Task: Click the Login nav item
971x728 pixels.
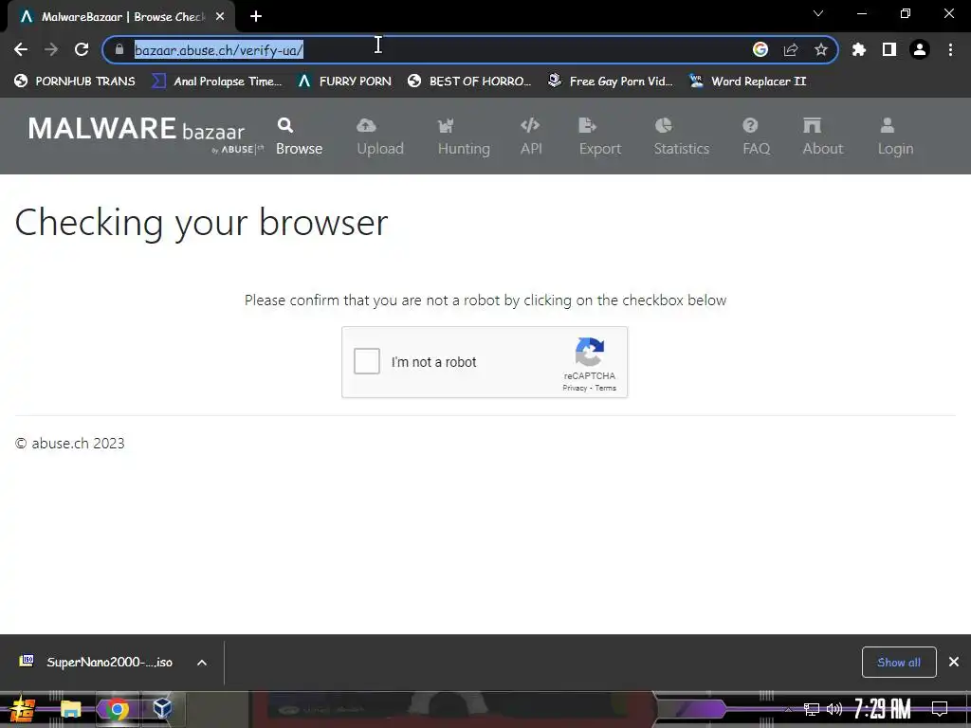Action: click(x=895, y=136)
